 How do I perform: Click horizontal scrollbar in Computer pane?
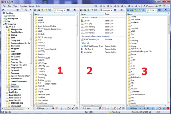click(x=92, y=105)
